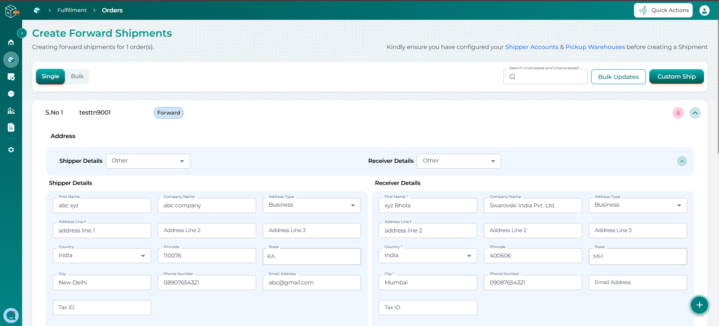Click order number testtn9001 text
The image size is (719, 326).
[95, 113]
